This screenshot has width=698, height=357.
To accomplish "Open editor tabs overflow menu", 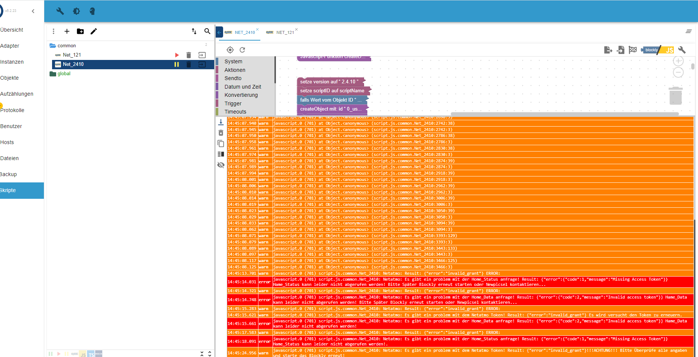I will click(689, 32).
